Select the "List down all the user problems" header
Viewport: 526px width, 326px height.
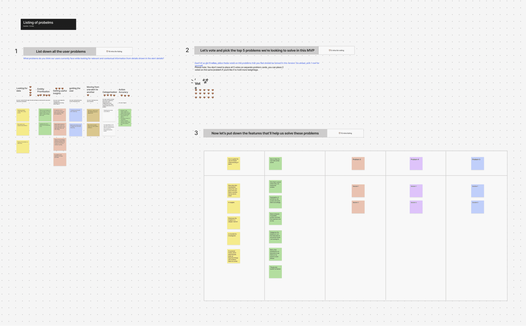(60, 51)
